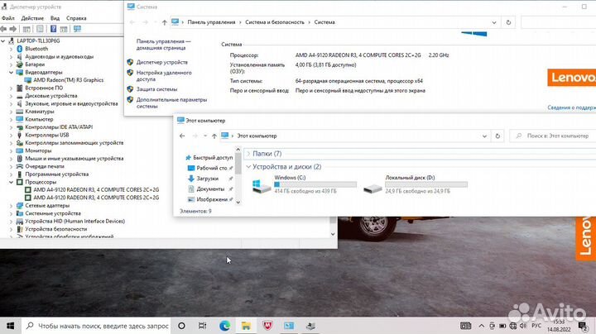Open Cortana circle icon on taskbar
The width and height of the screenshot is (596, 334).
(181, 326)
